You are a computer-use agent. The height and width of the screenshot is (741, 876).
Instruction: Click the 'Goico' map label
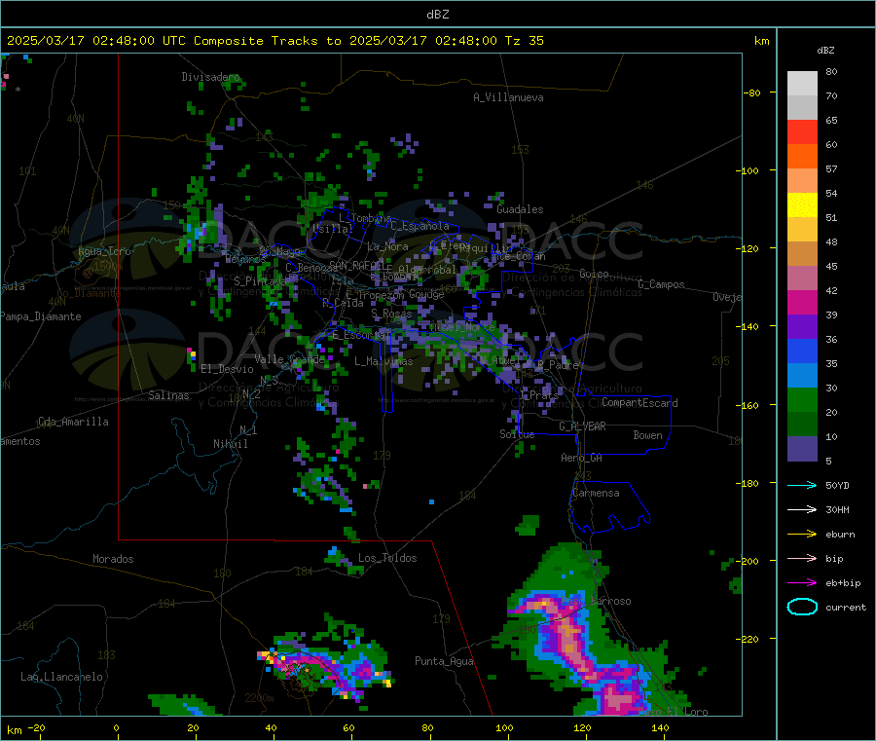pos(594,274)
